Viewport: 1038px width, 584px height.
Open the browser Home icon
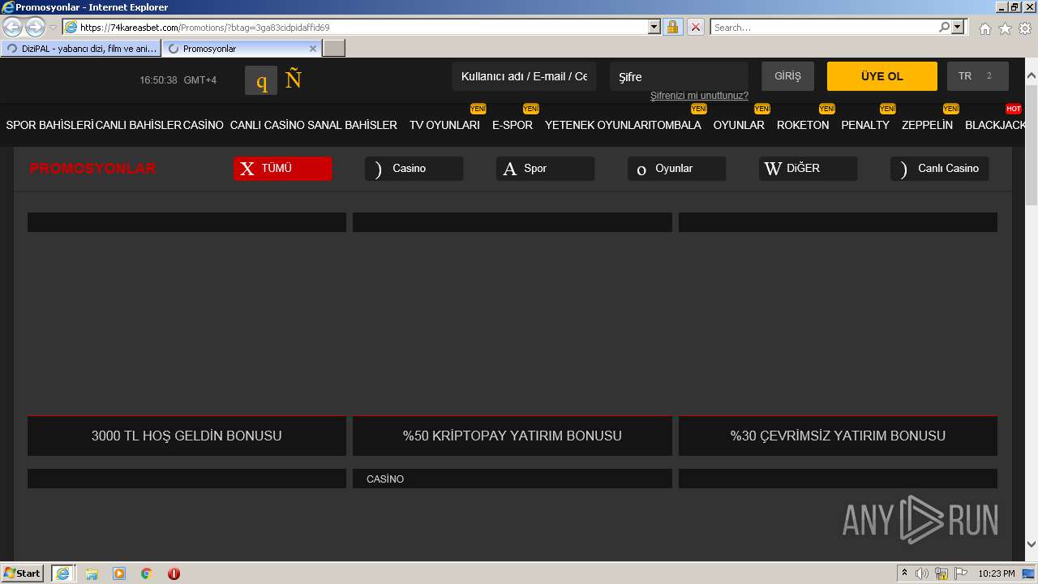[984, 28]
